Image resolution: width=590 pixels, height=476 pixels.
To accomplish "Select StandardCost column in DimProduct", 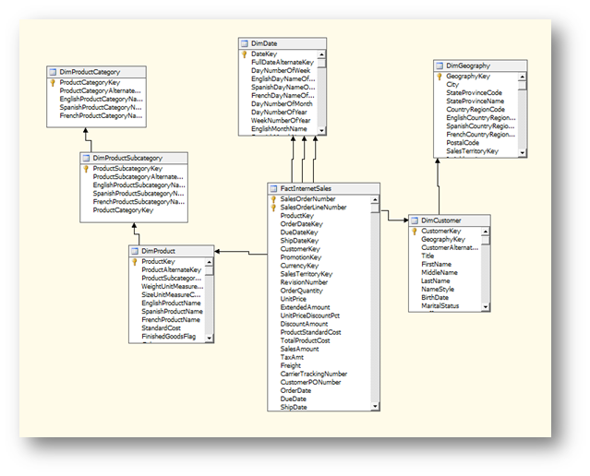I will [161, 328].
